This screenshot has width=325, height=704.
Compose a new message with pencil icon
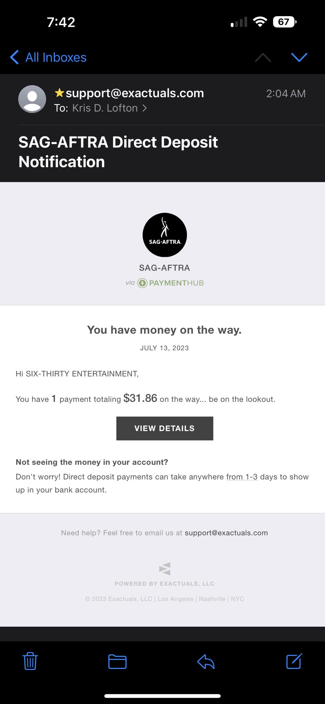tap(294, 661)
